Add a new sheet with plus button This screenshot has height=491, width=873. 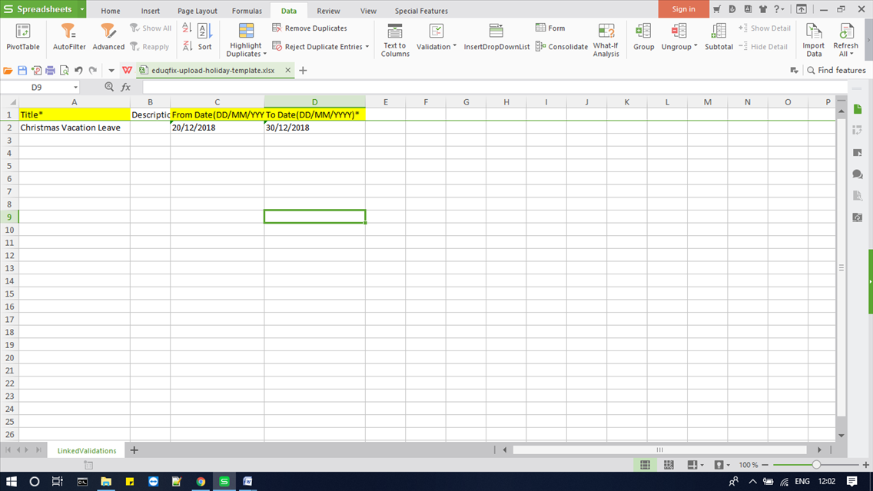[x=134, y=450]
